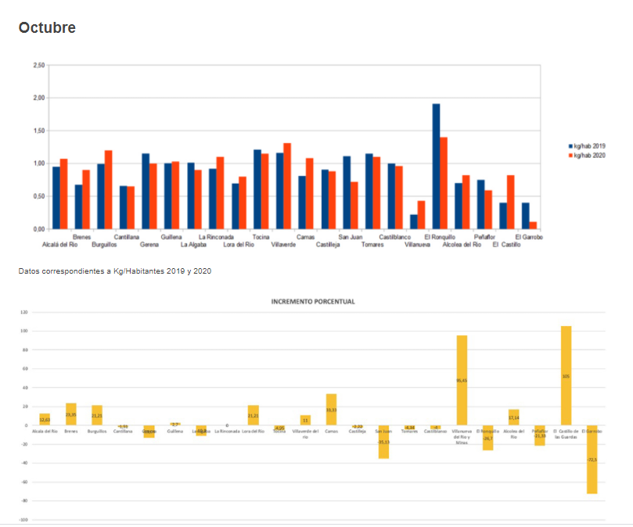Click the 95,45 bar for Villanueva del Río
633x527 pixels.
(462, 380)
